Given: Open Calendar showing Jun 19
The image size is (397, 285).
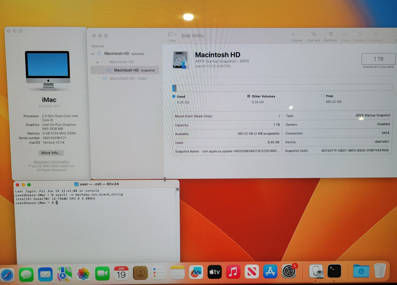Looking at the screenshot, I should [121, 273].
